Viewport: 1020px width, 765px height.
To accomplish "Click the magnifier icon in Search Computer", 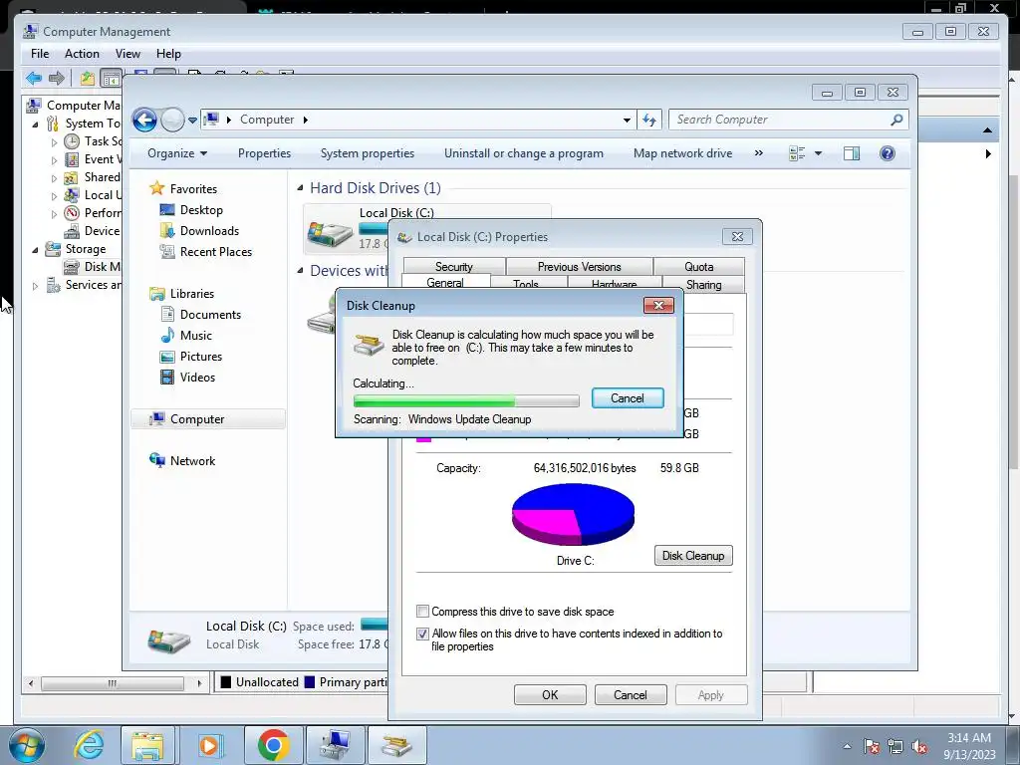I will tap(896, 120).
